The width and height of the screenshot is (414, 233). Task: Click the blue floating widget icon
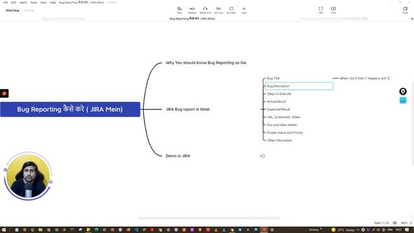point(402,100)
